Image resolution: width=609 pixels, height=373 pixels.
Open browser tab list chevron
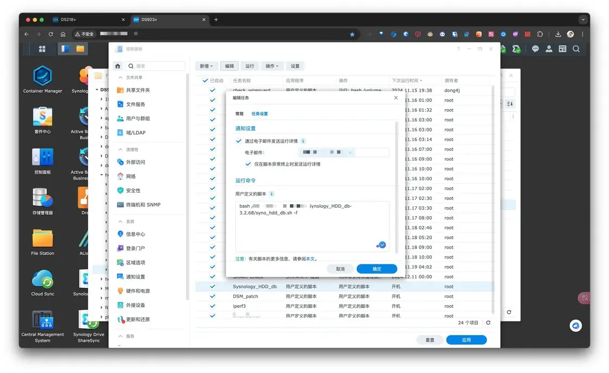(x=583, y=20)
